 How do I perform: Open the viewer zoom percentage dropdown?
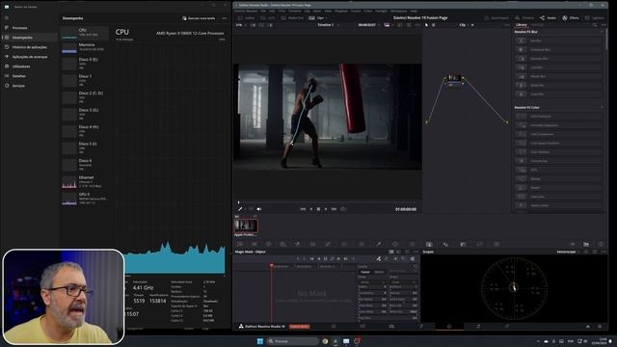(241, 25)
